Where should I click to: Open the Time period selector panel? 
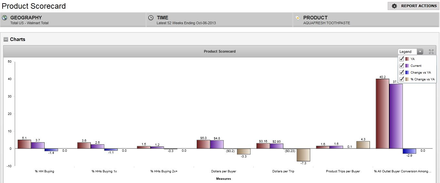click(x=219, y=20)
